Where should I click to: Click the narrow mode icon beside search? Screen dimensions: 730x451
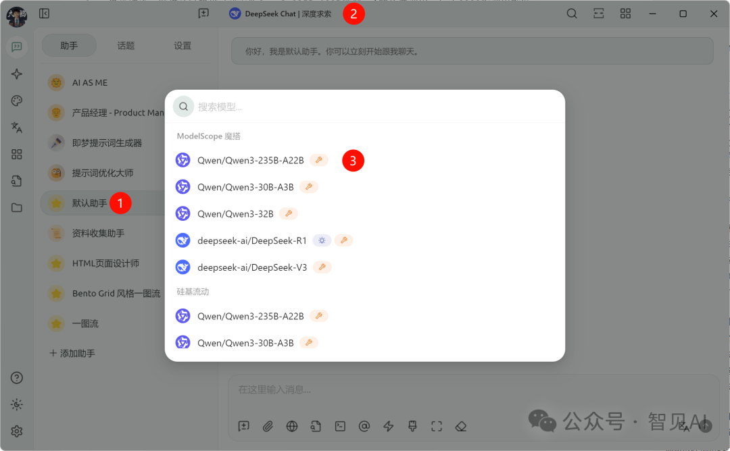(599, 14)
